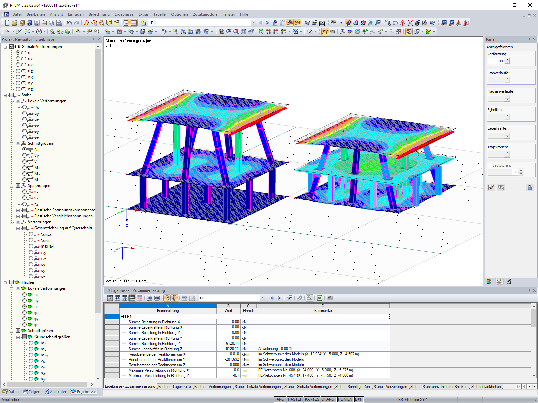Expand Elastische Vergleichsspannungen tree node
Viewport: 538px width, 403px height.
(x=18, y=216)
